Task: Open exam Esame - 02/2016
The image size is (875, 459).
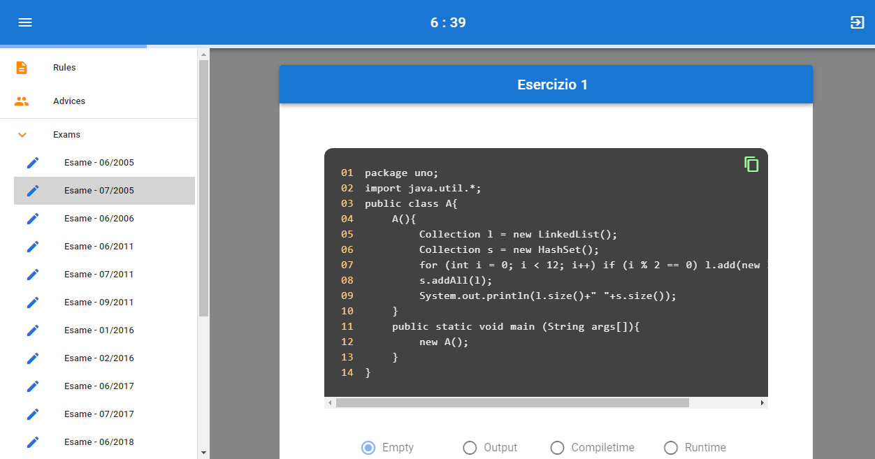Action: pyautogui.click(x=105, y=358)
